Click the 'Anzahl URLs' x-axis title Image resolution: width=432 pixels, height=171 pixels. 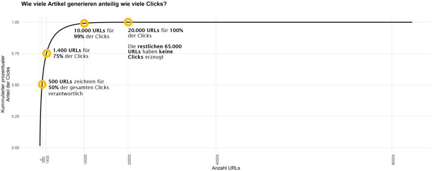226,168
